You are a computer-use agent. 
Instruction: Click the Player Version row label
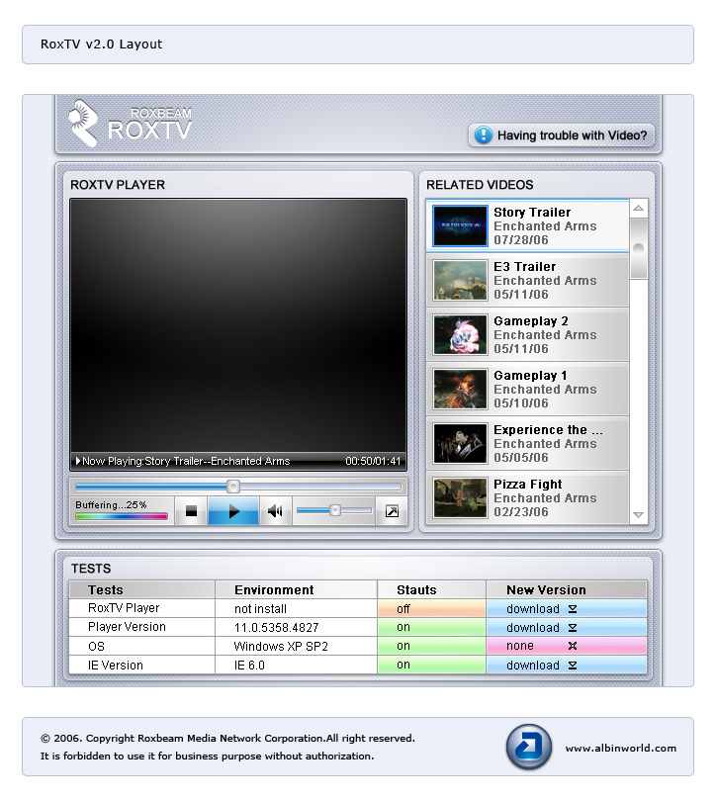coord(127,627)
